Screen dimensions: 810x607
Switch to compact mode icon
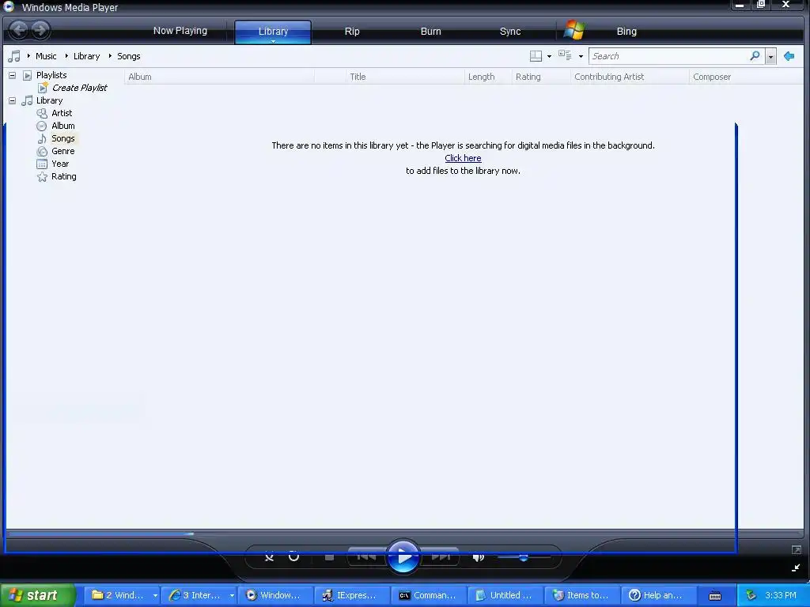pyautogui.click(x=796, y=567)
